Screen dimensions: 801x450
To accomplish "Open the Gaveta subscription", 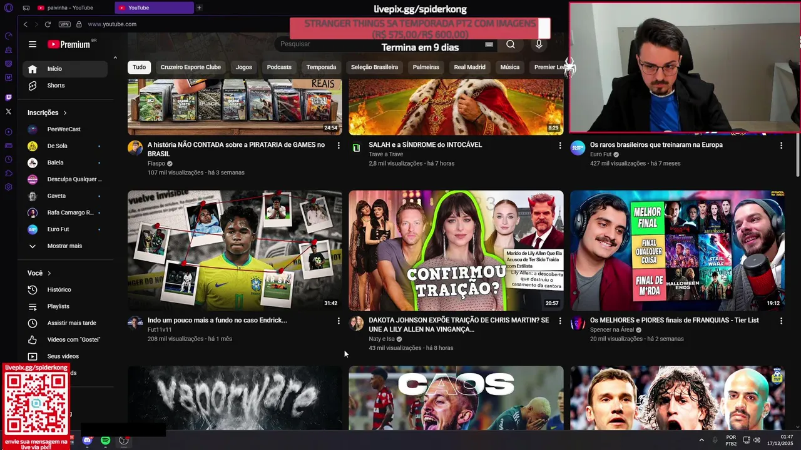I will pyautogui.click(x=64, y=196).
